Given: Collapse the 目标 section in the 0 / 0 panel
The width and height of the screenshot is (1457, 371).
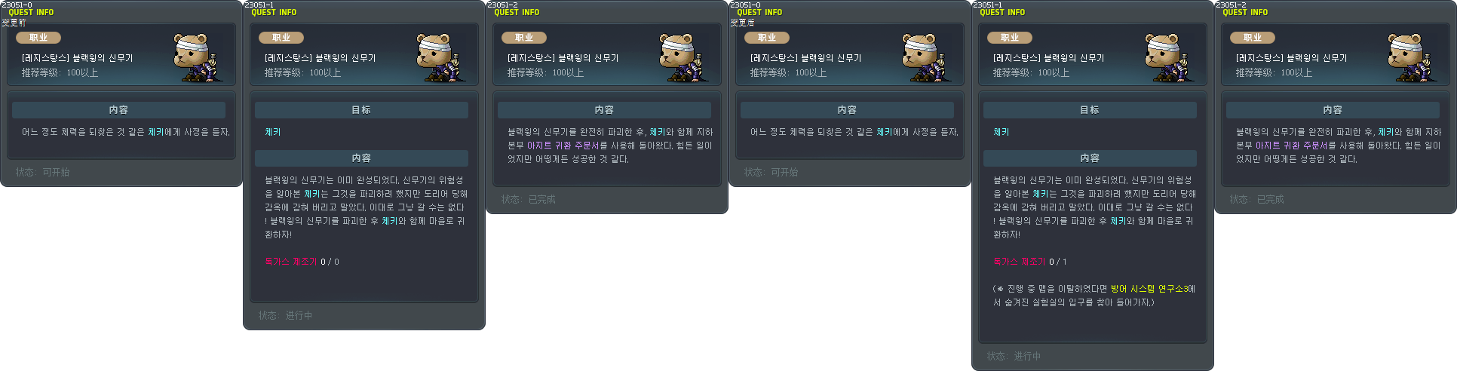Looking at the screenshot, I should point(361,110).
